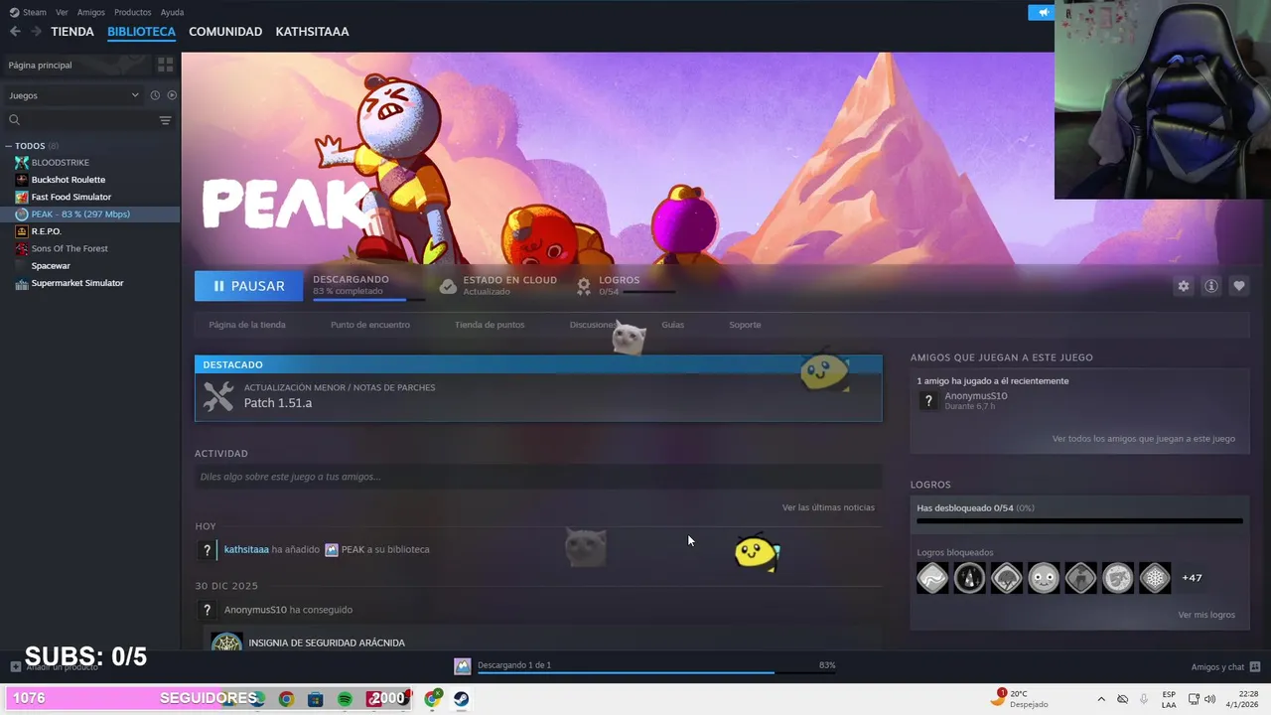Click the +47 more locked achievements
The height and width of the screenshot is (715, 1271).
point(1192,578)
